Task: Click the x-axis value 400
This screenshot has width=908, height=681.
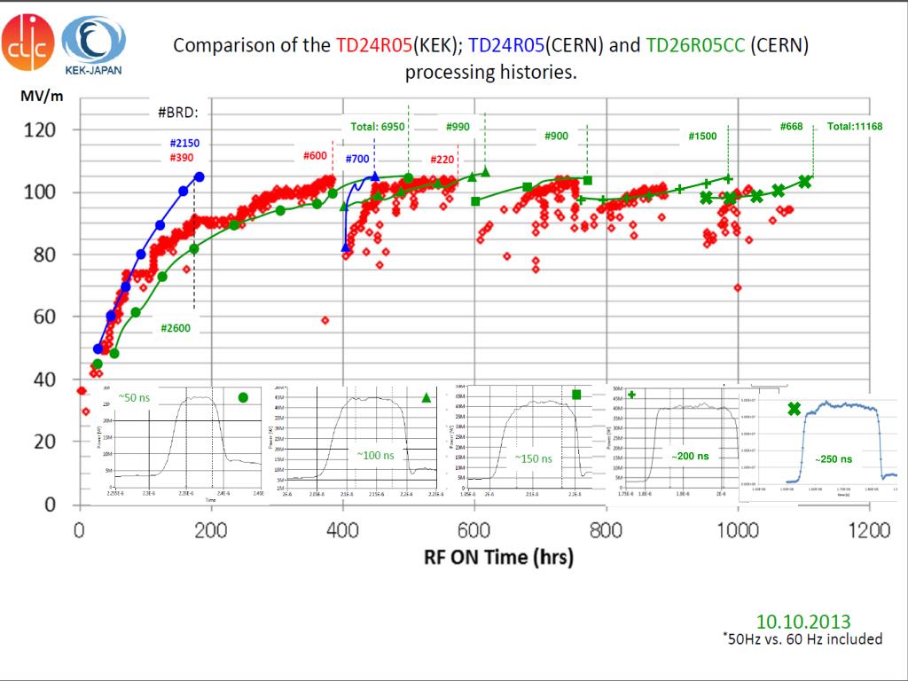Action: [x=343, y=530]
